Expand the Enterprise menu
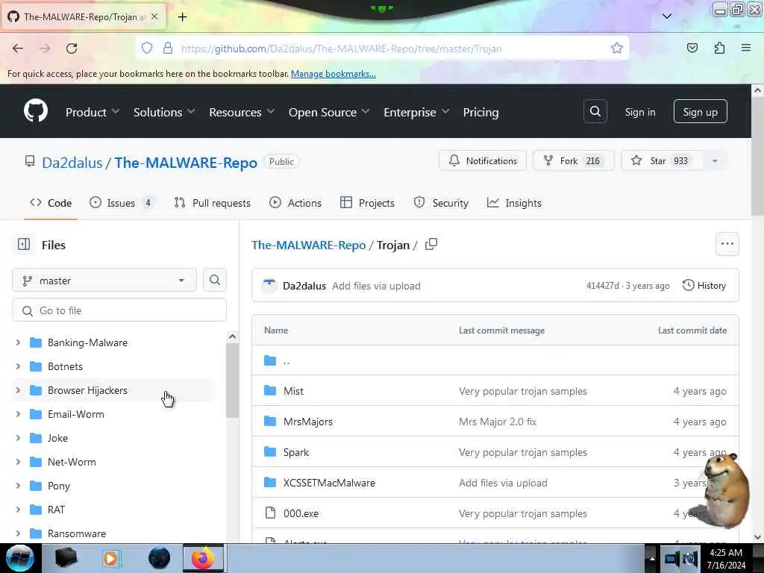764x573 pixels. 416,112
